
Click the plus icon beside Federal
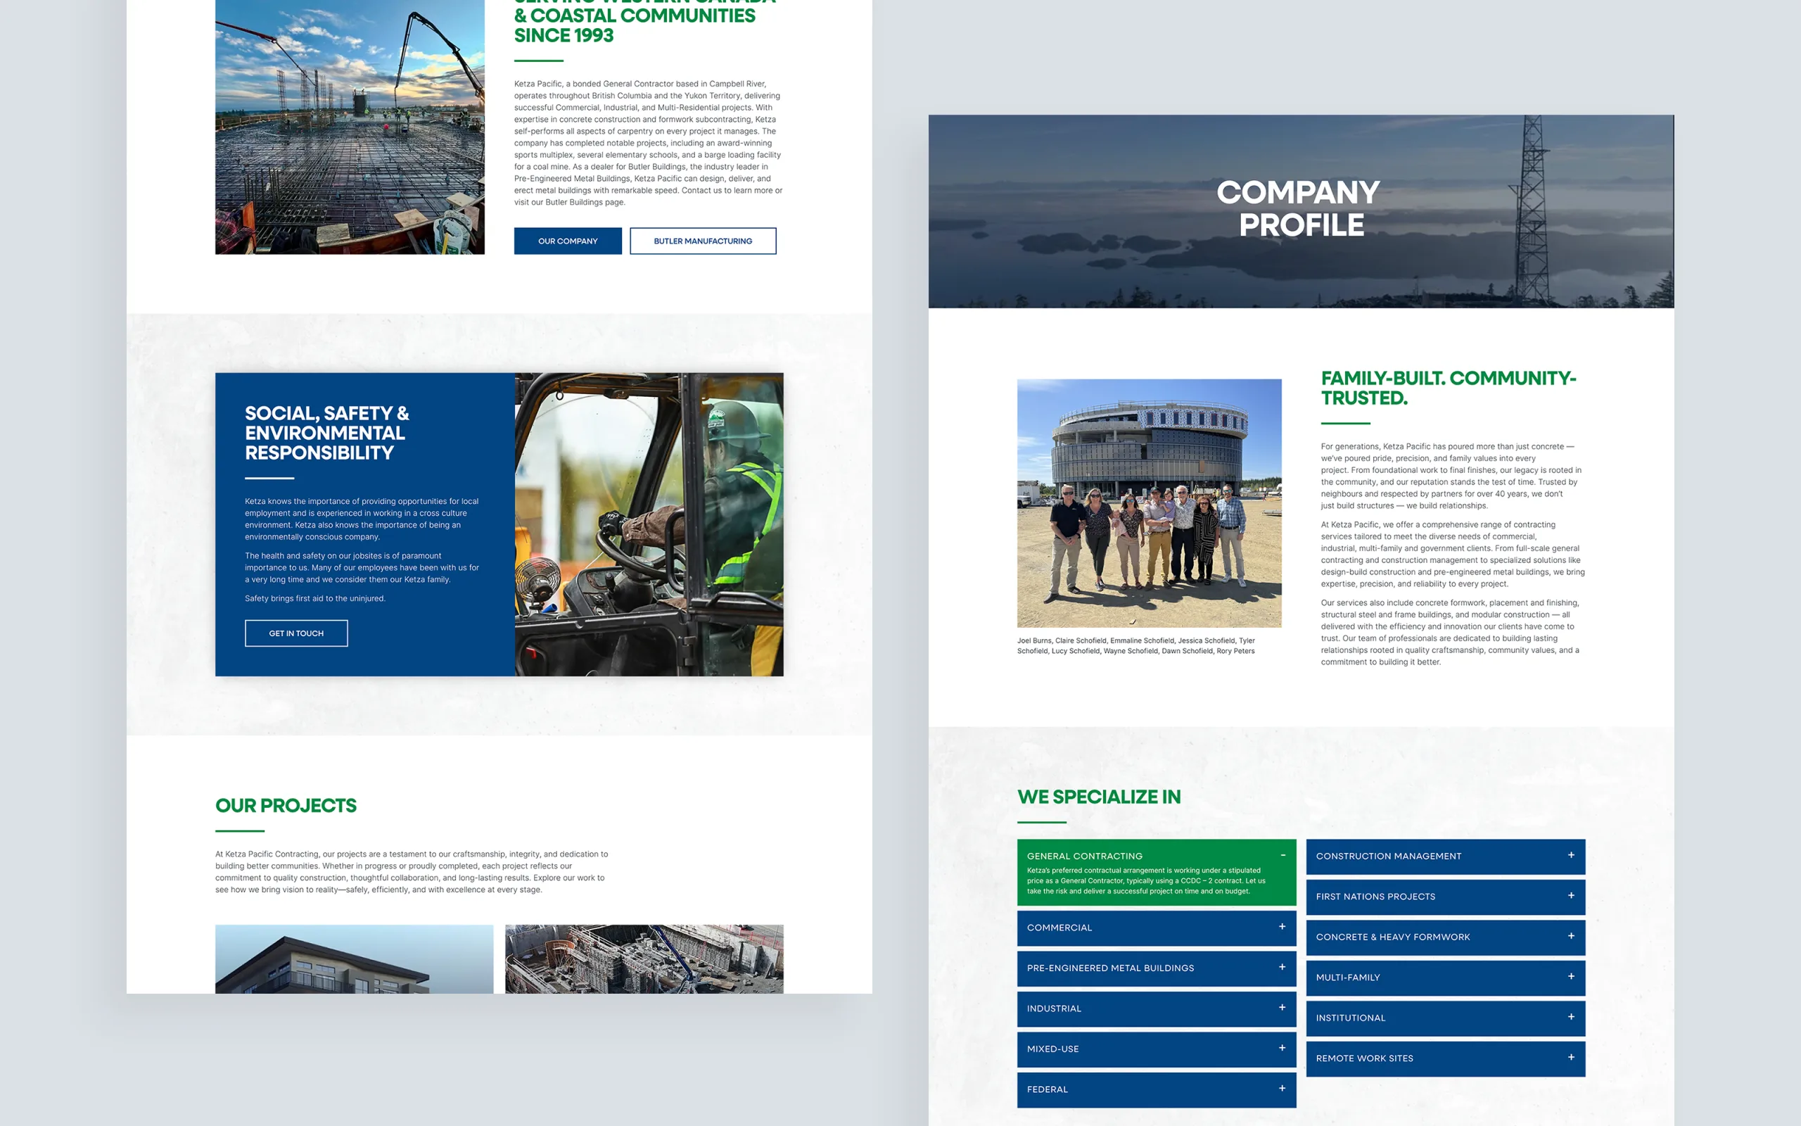click(1282, 1088)
